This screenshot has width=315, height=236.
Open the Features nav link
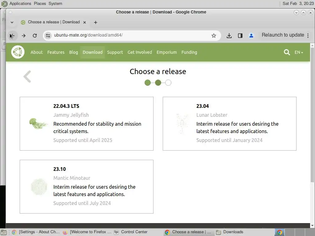(56, 52)
